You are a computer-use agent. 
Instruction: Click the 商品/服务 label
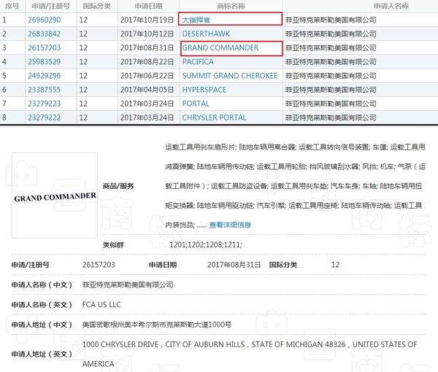[118, 186]
